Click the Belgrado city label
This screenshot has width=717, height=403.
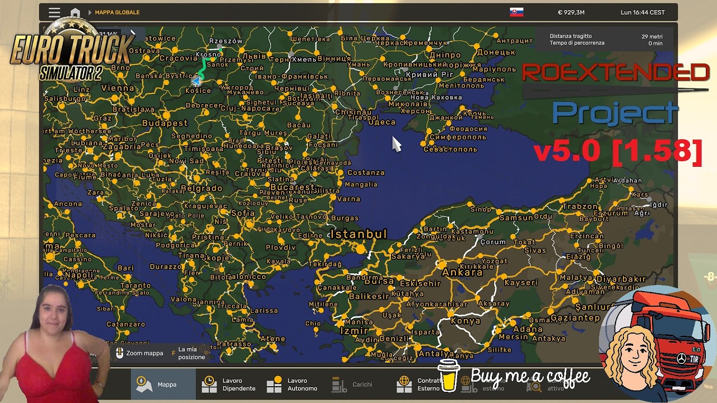point(202,189)
